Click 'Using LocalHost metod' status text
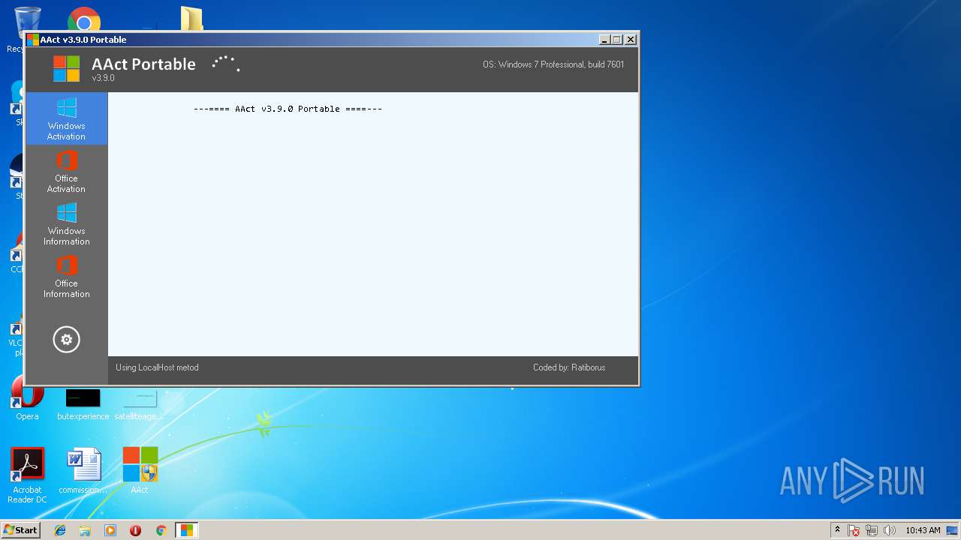 pos(157,367)
